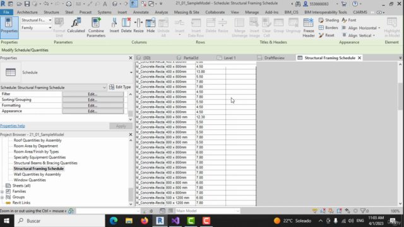Click the shopping cart icon
This screenshot has height=227, width=404.
343,4
